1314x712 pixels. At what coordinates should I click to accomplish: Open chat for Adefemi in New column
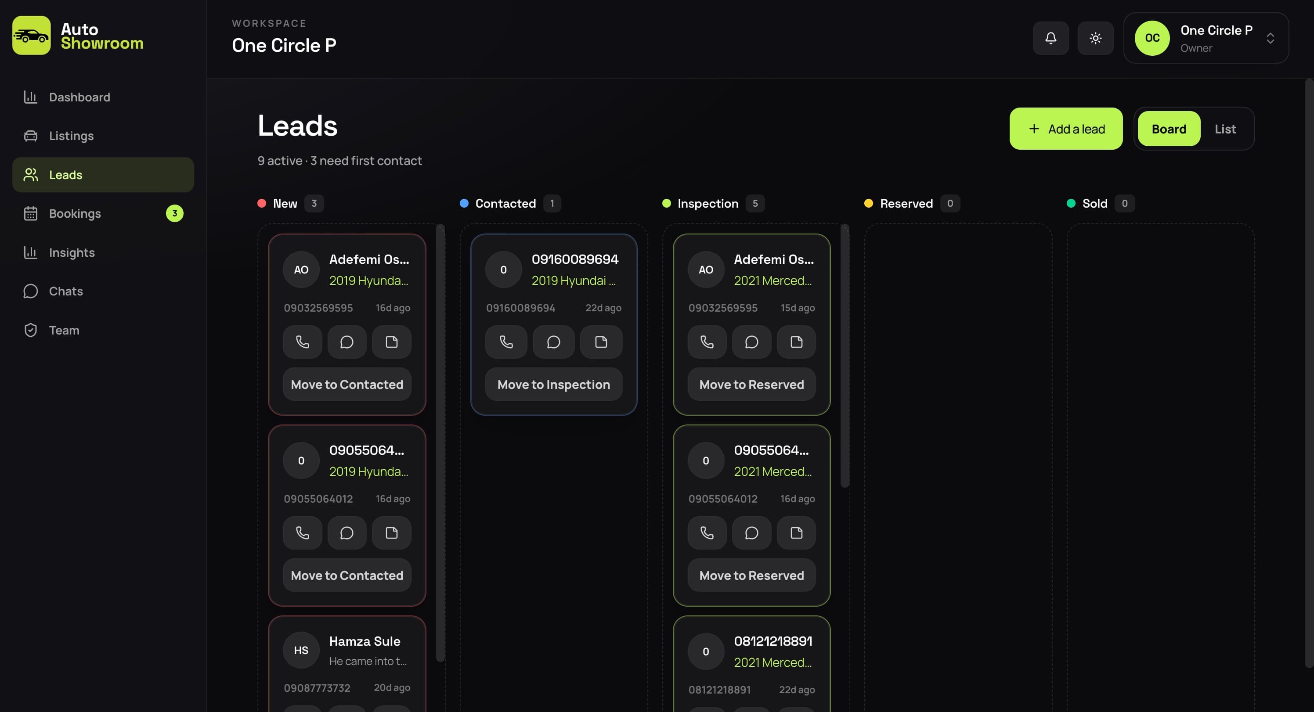tap(347, 342)
